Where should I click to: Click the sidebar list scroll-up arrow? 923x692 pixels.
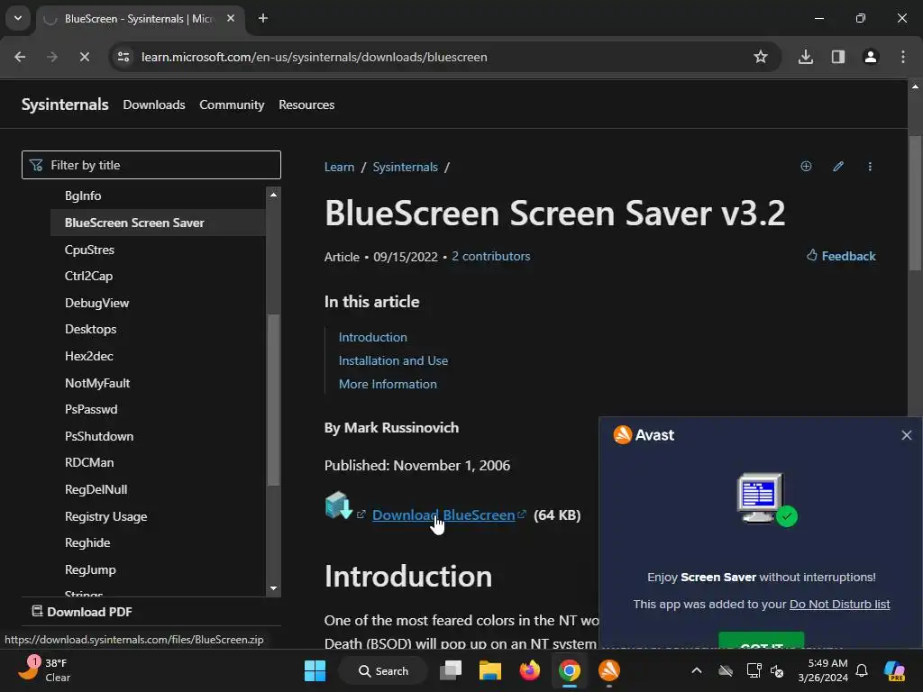[273, 195]
